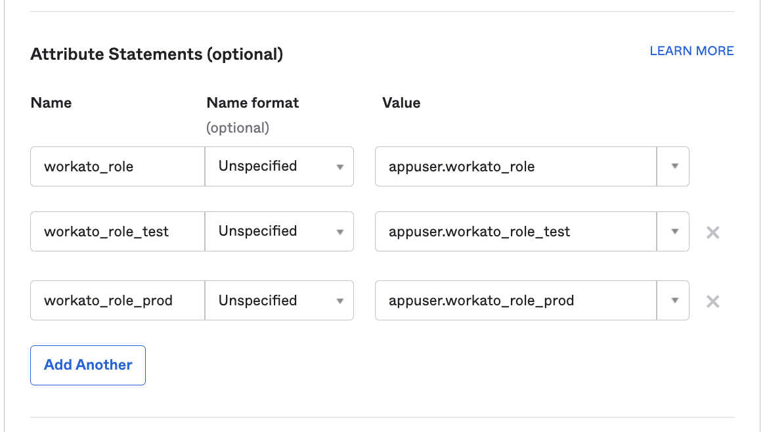Open value arrow for appuser.workato_role_test
This screenshot has width=767, height=432.
point(674,232)
